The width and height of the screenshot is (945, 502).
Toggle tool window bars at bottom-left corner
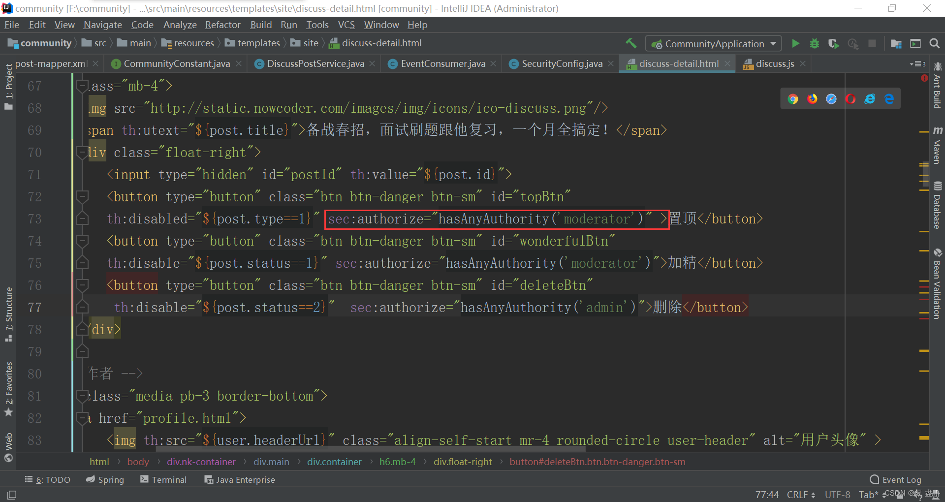[12, 495]
